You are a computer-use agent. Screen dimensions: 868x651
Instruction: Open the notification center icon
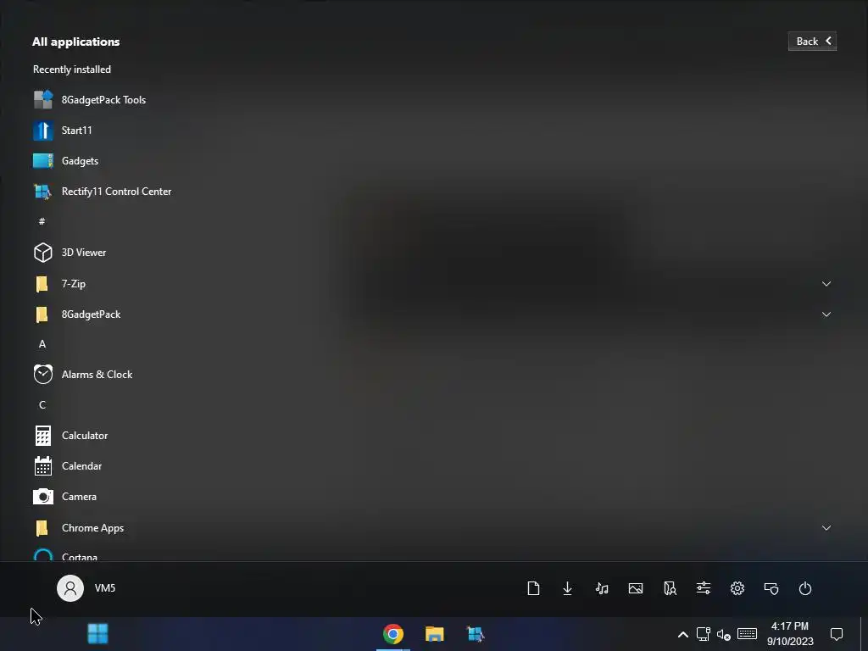837,634
